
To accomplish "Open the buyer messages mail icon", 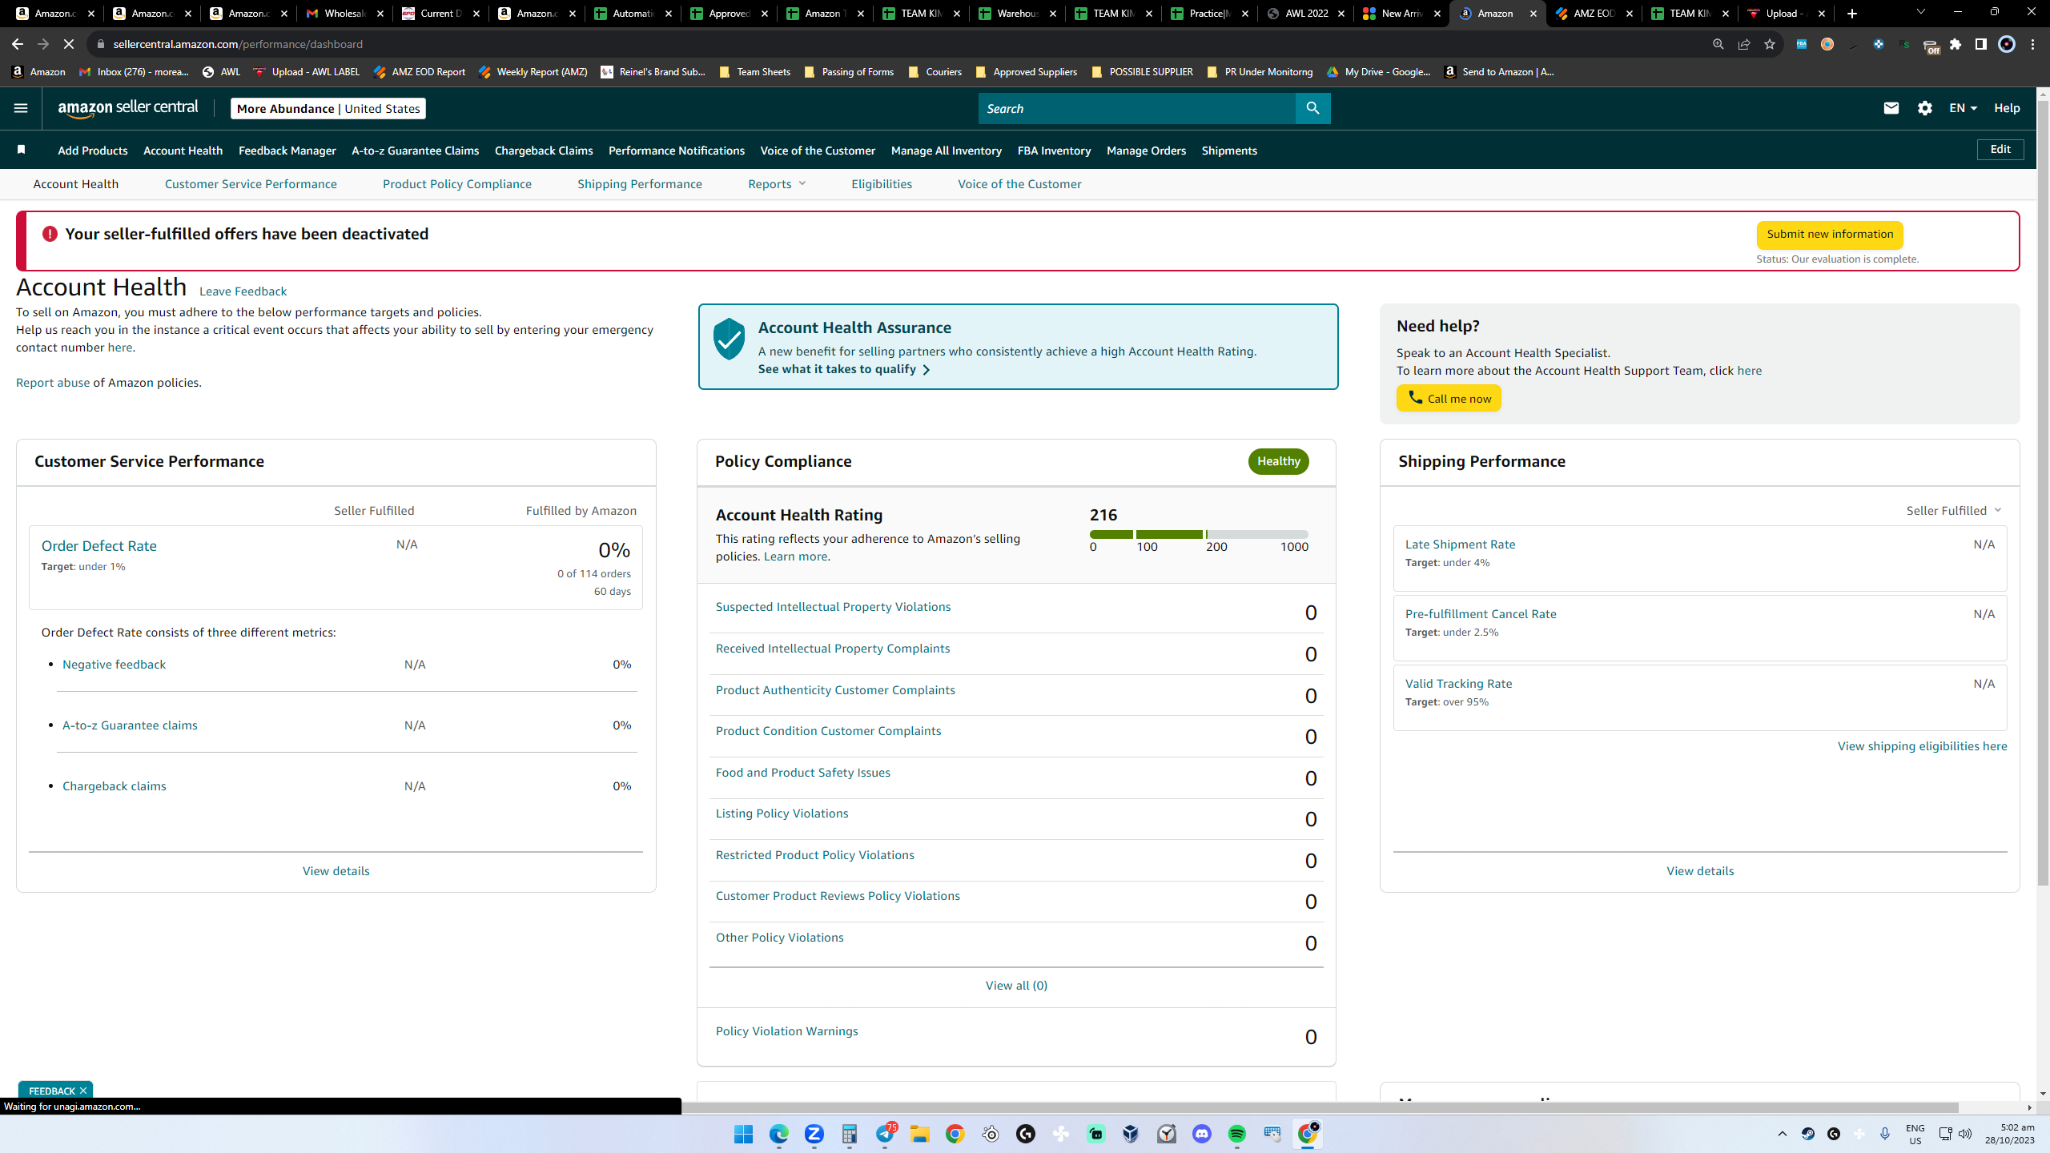I will coord(1891,108).
